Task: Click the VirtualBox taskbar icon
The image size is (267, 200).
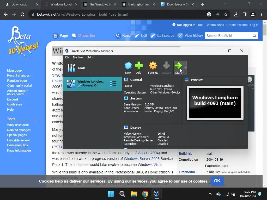Action: (156, 194)
